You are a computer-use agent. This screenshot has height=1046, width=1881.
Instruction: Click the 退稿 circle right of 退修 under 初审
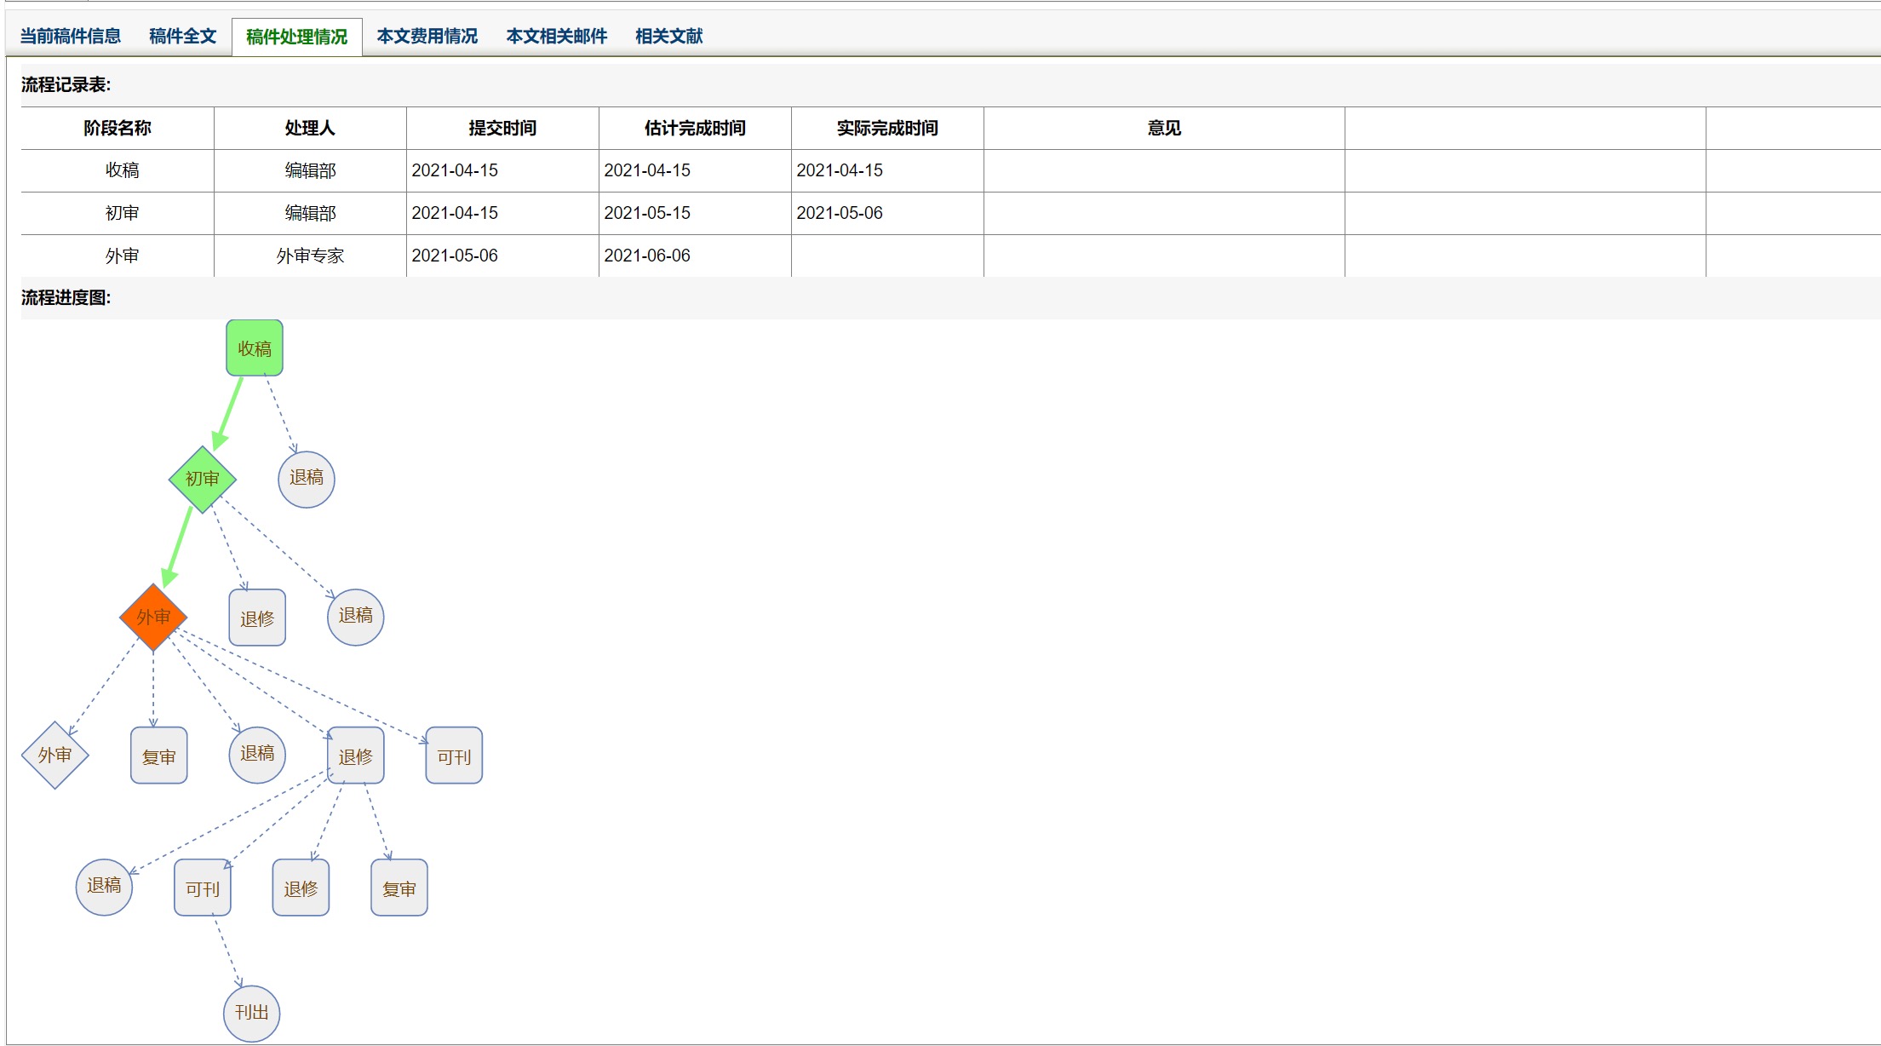(356, 617)
